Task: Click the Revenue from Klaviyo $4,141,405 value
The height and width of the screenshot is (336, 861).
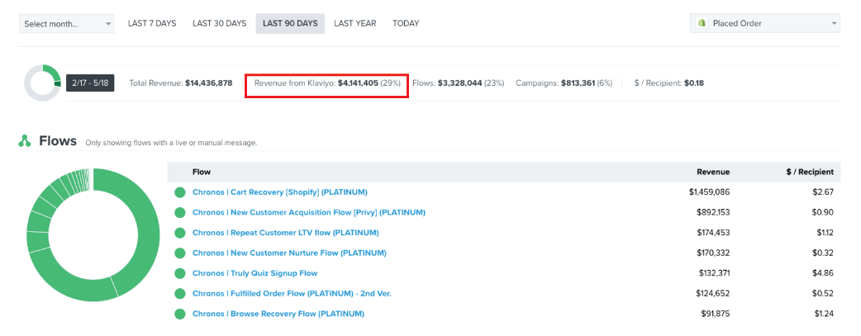Action: [x=358, y=83]
